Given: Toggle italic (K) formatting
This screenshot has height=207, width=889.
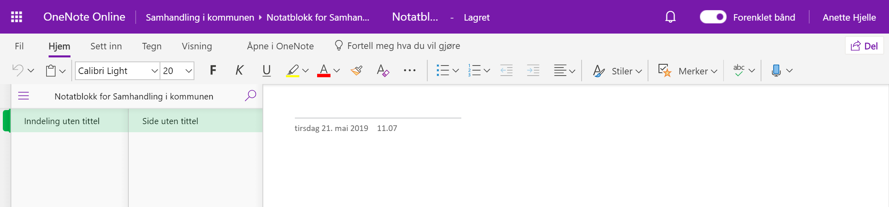Looking at the screenshot, I should pyautogui.click(x=239, y=70).
